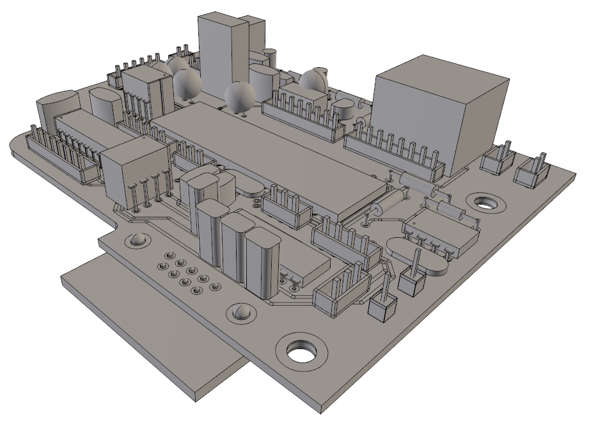Click the dome LED near the bottom mounting hole
589x422 pixels.
(x=241, y=313)
